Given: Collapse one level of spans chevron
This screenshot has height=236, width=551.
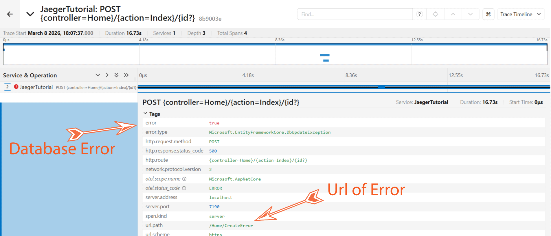Looking at the screenshot, I should click(x=98, y=75).
